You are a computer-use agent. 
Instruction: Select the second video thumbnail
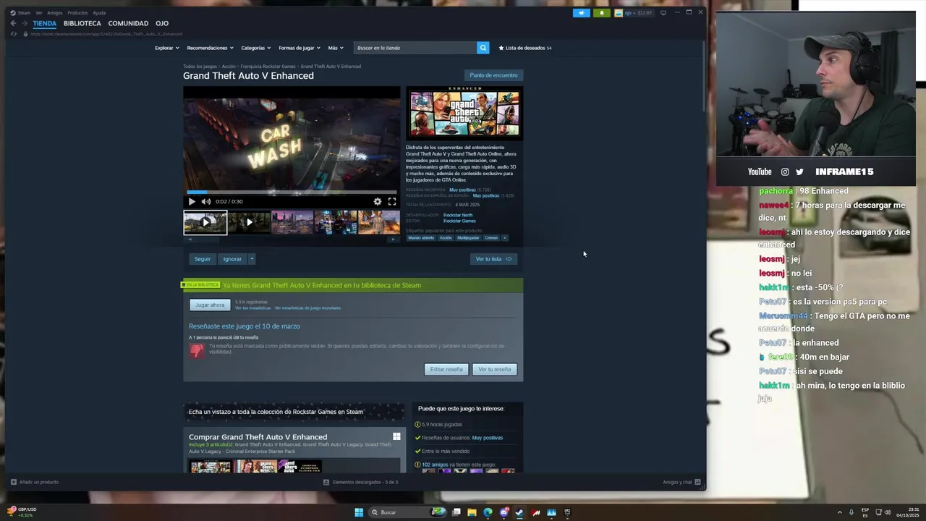[x=249, y=222]
